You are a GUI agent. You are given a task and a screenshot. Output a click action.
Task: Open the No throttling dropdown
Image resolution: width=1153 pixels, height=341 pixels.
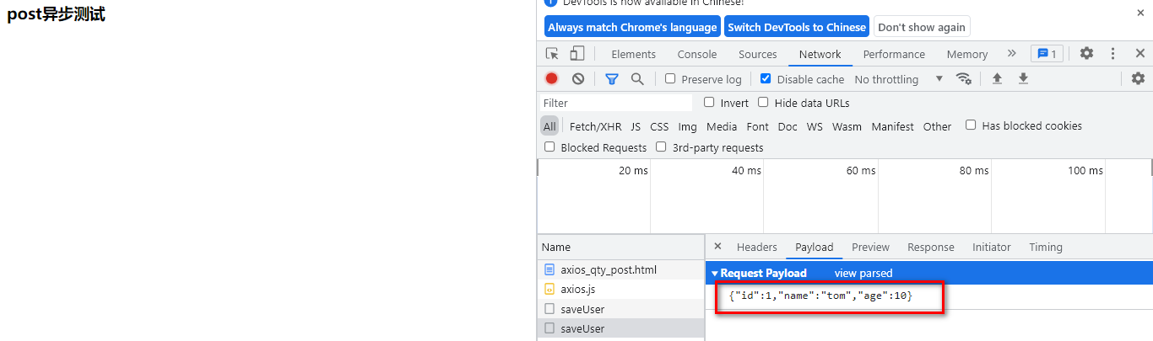click(899, 79)
